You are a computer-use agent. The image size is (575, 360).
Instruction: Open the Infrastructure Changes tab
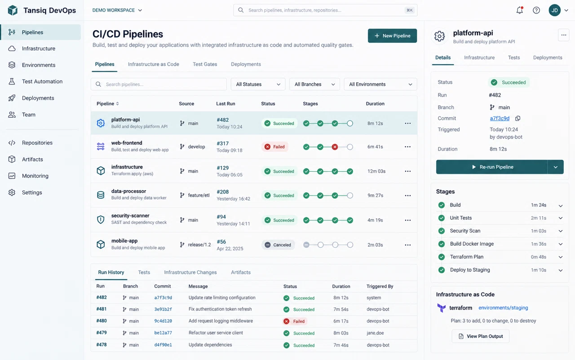190,272
